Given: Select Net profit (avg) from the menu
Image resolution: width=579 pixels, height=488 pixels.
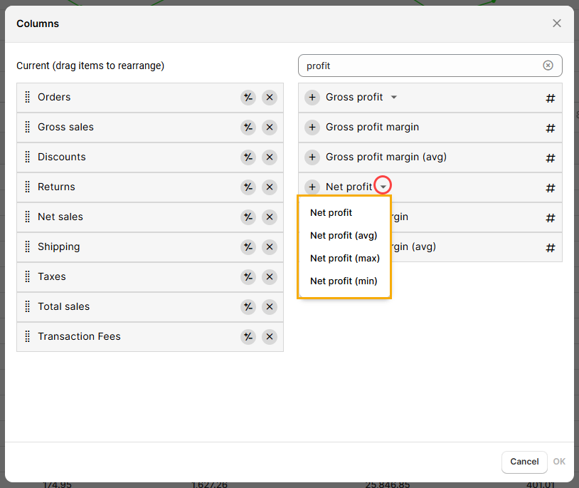Looking at the screenshot, I should tap(344, 235).
